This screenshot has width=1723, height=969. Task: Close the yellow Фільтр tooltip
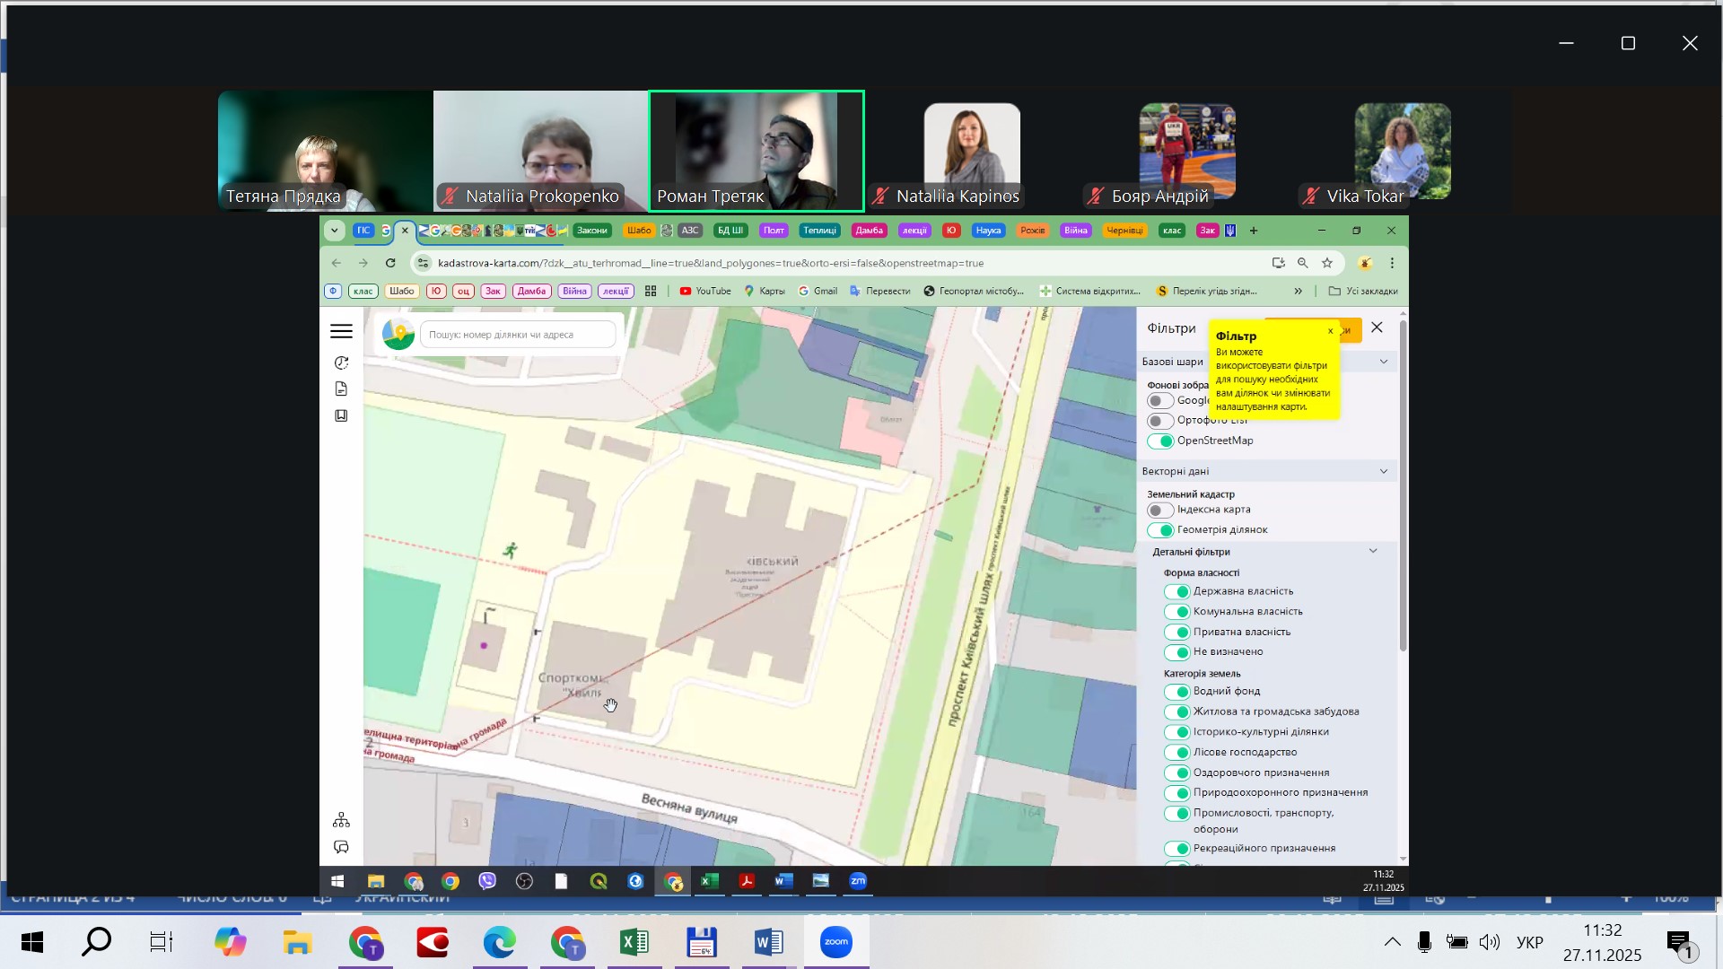pyautogui.click(x=1330, y=331)
